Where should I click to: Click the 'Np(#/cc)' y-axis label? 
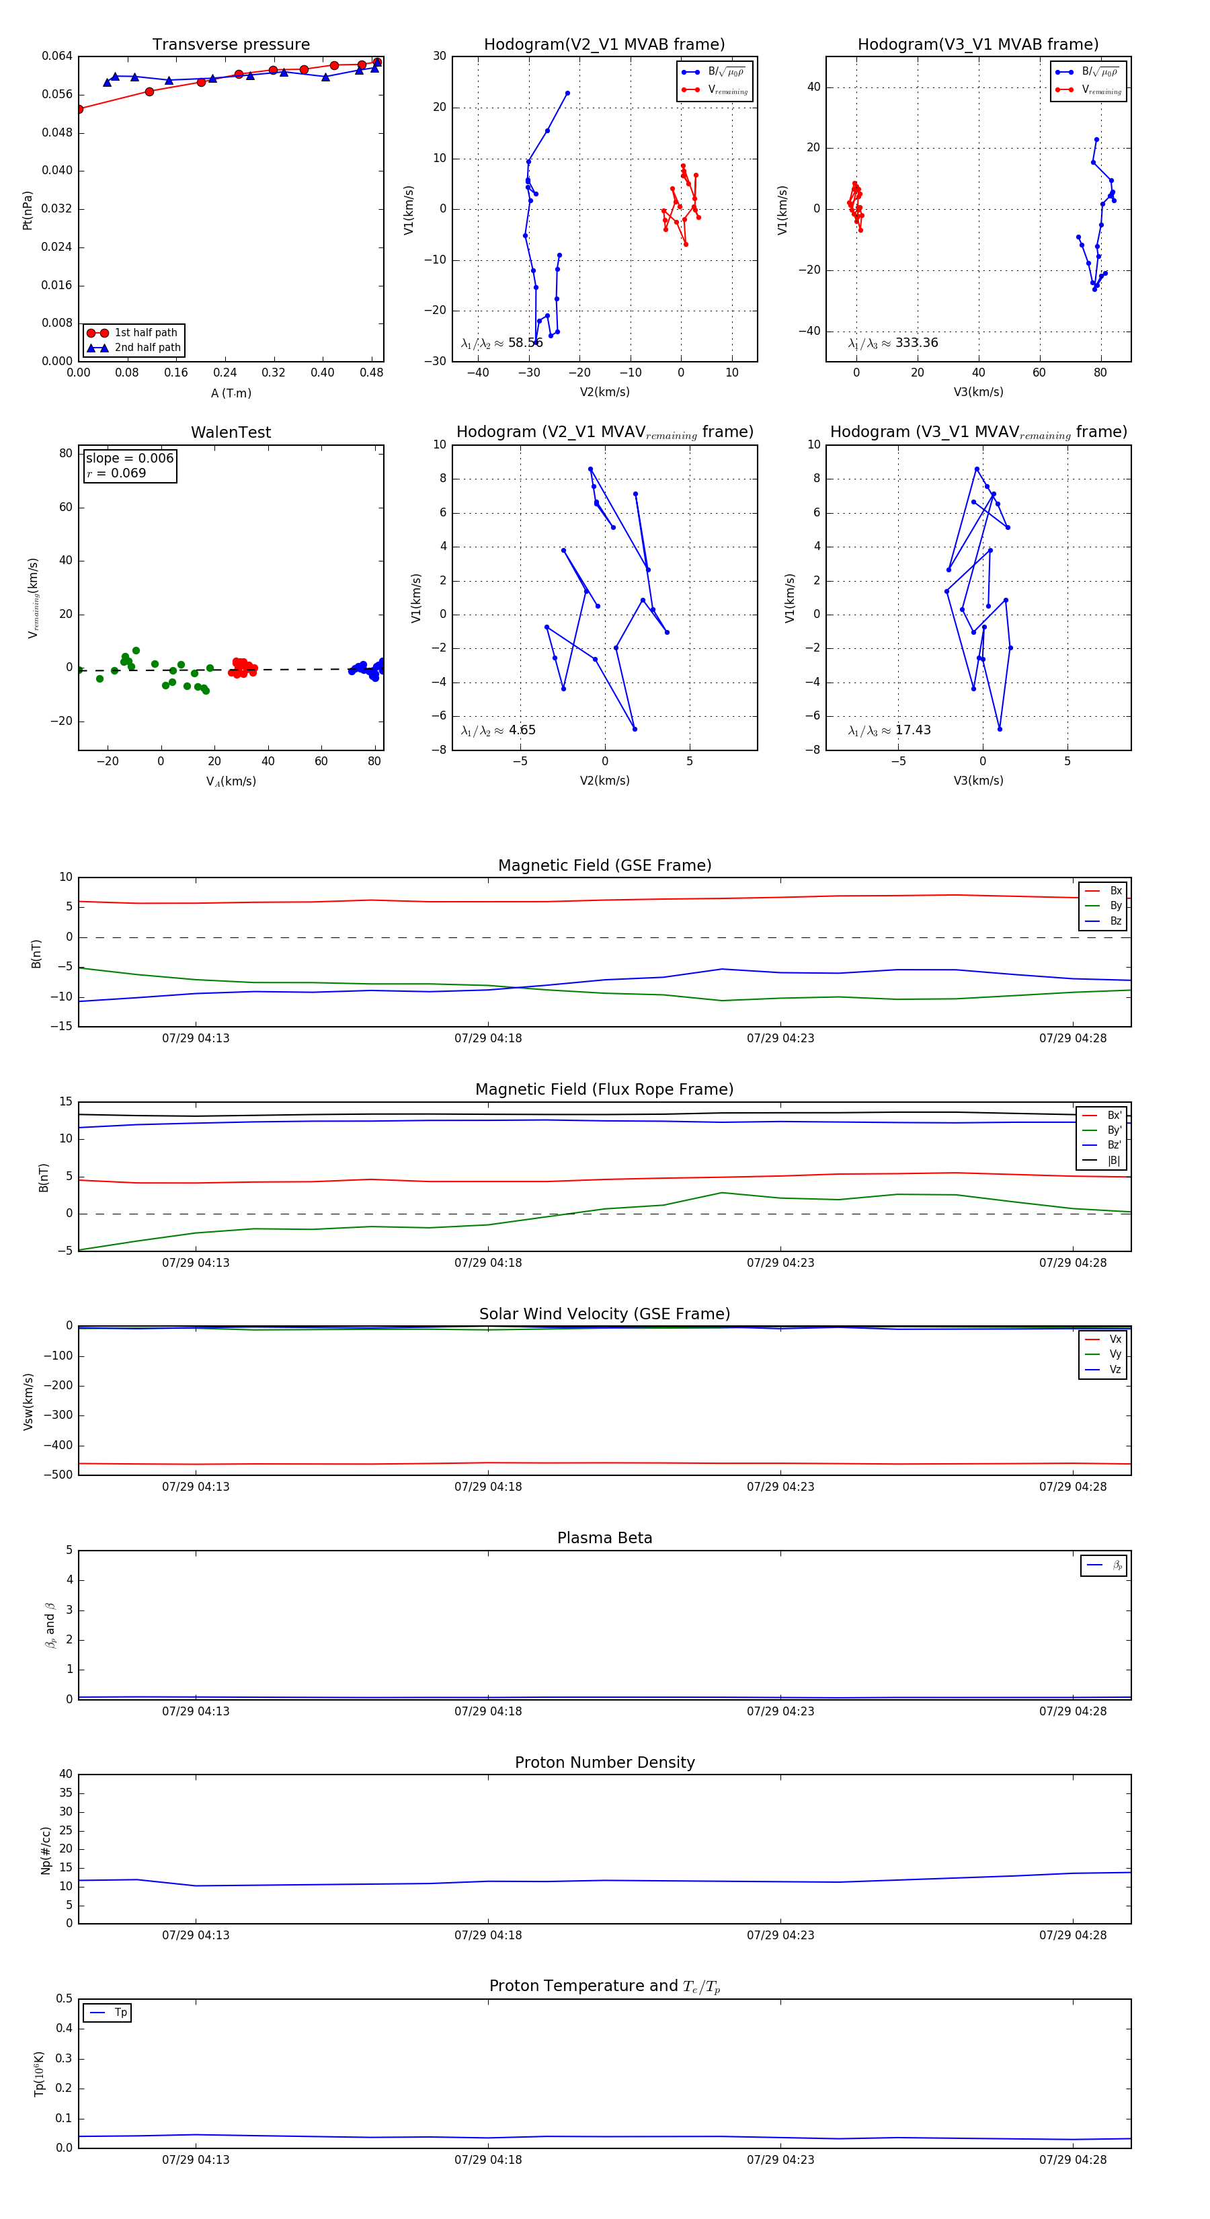46,1851
